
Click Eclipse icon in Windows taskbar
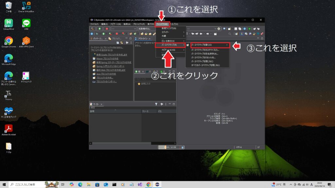click(x=157, y=185)
